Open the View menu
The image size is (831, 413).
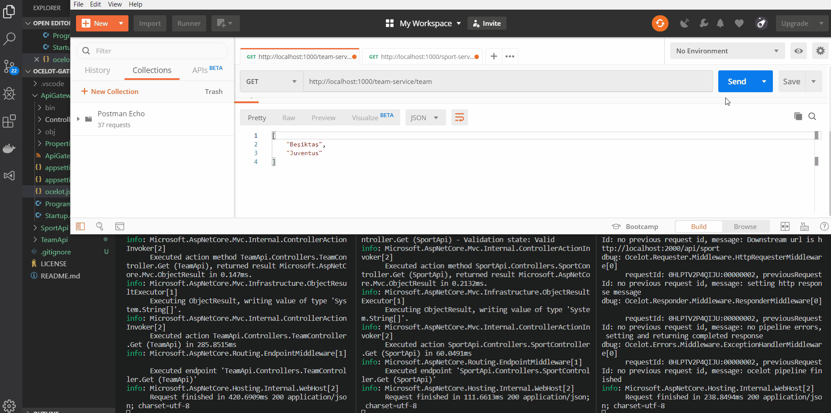(115, 4)
